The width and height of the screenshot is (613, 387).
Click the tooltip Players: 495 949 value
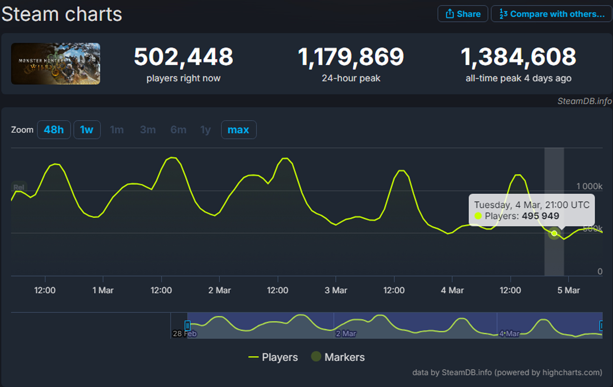point(517,216)
